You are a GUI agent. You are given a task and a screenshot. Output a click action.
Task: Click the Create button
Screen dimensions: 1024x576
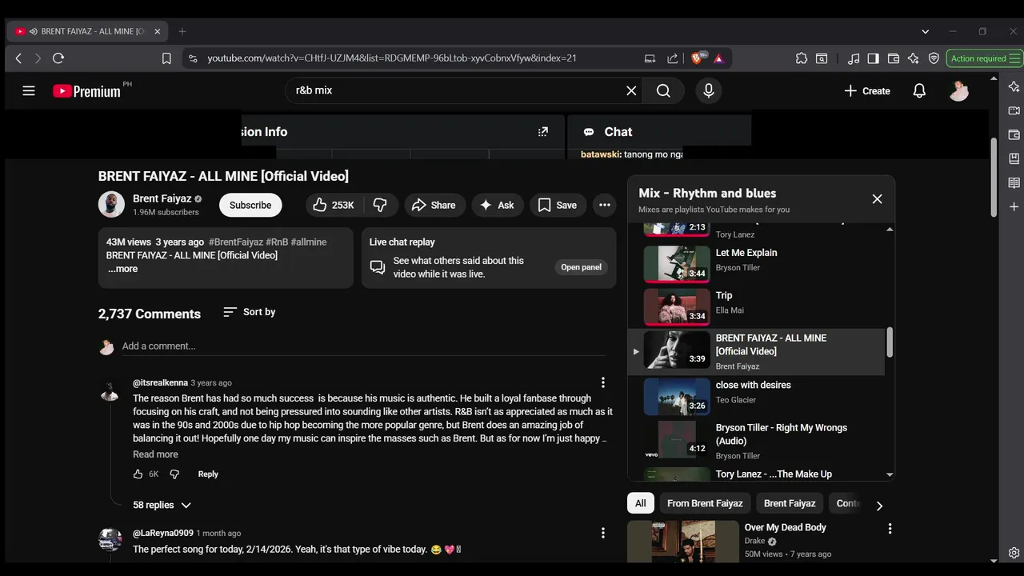click(867, 91)
